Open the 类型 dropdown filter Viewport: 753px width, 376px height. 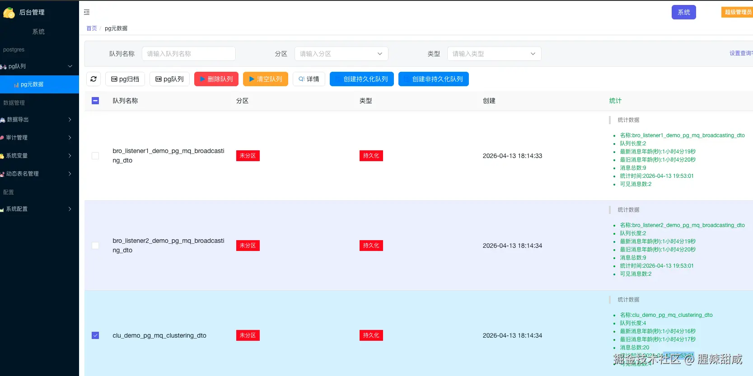pyautogui.click(x=494, y=54)
